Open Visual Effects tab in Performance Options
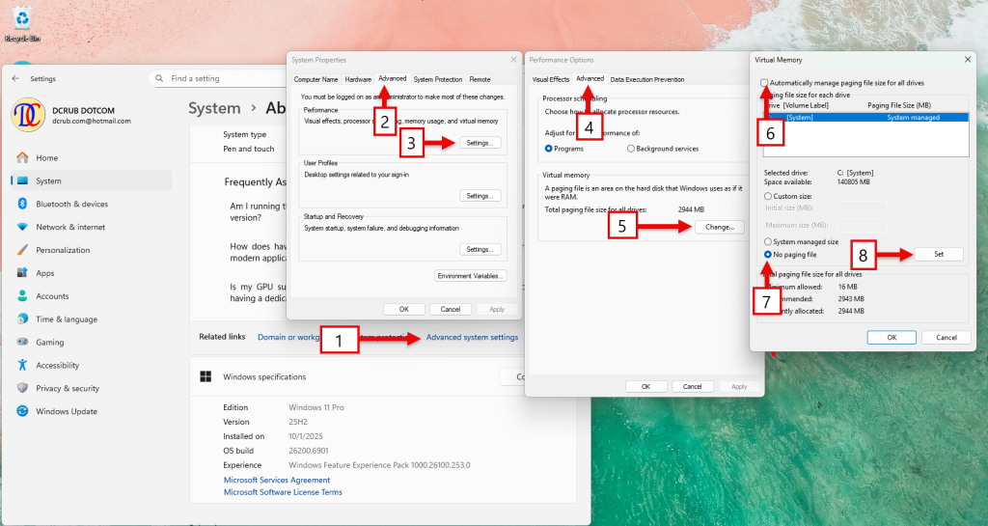988x526 pixels. pos(550,79)
